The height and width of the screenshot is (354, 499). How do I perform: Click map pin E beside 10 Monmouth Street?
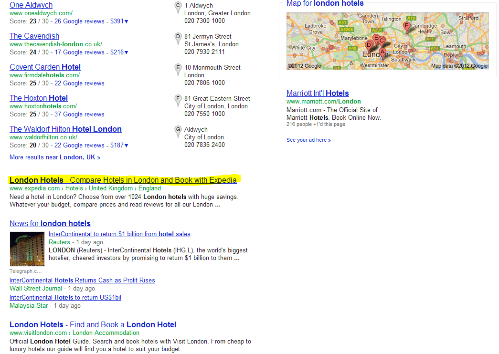(178, 69)
